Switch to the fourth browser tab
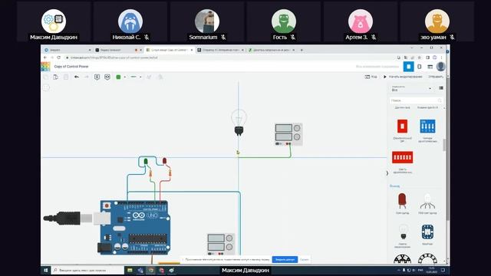This screenshot has height=276, width=491. coord(220,50)
